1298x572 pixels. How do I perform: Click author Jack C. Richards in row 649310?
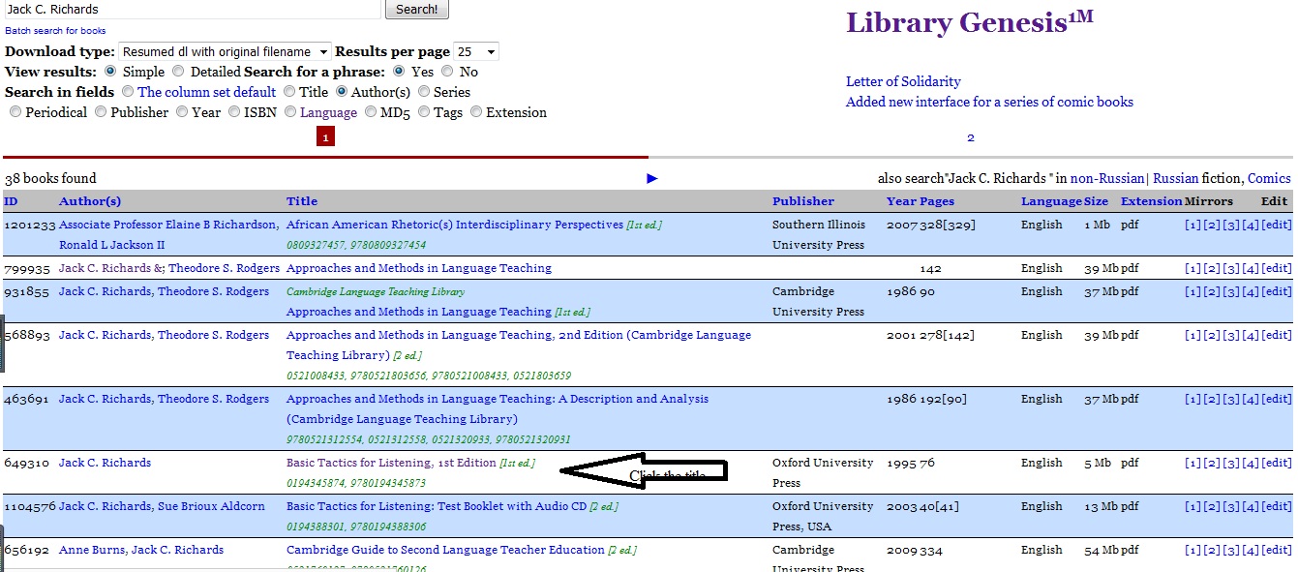click(105, 463)
